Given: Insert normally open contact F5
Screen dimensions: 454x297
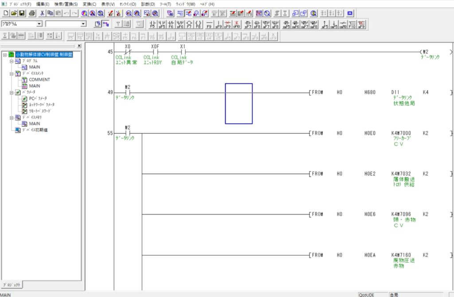Looking at the screenshot, I should pyautogui.click(x=153, y=23).
